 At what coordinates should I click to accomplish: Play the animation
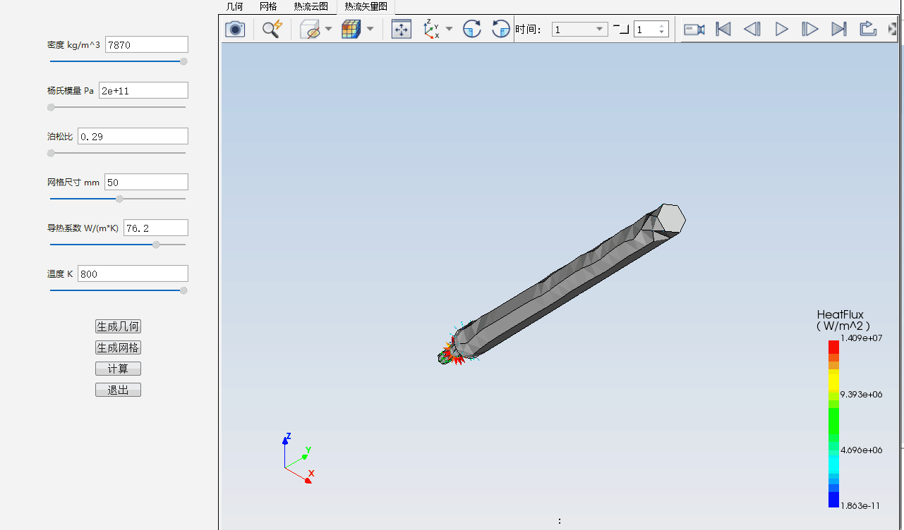(782, 29)
